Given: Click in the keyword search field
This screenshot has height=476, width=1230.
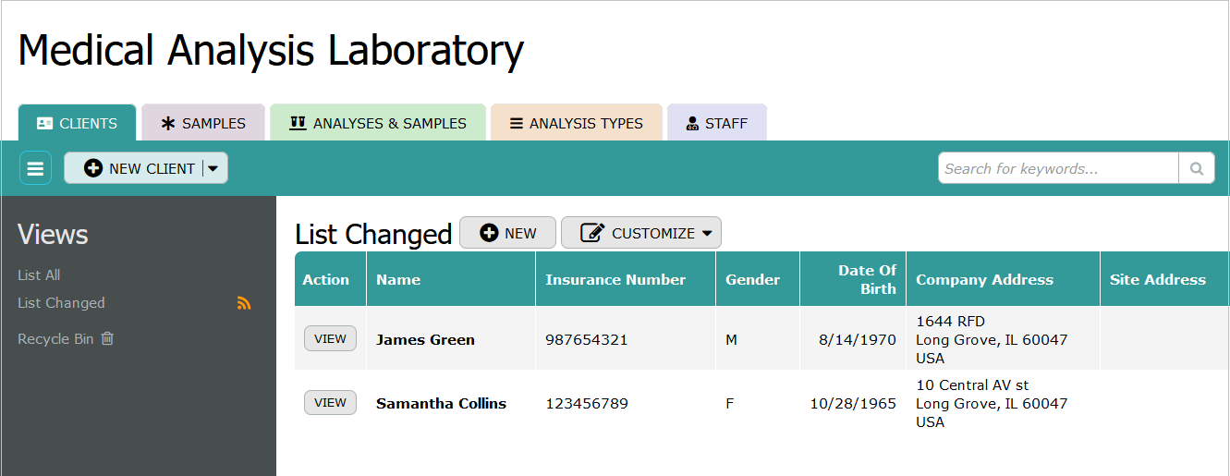Looking at the screenshot, I should point(1058,168).
